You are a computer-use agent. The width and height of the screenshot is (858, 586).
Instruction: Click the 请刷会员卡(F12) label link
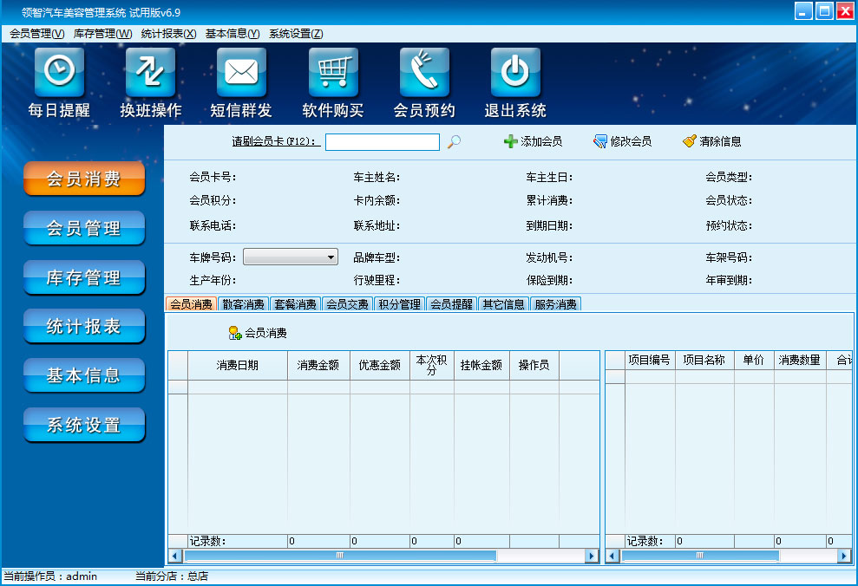[276, 141]
